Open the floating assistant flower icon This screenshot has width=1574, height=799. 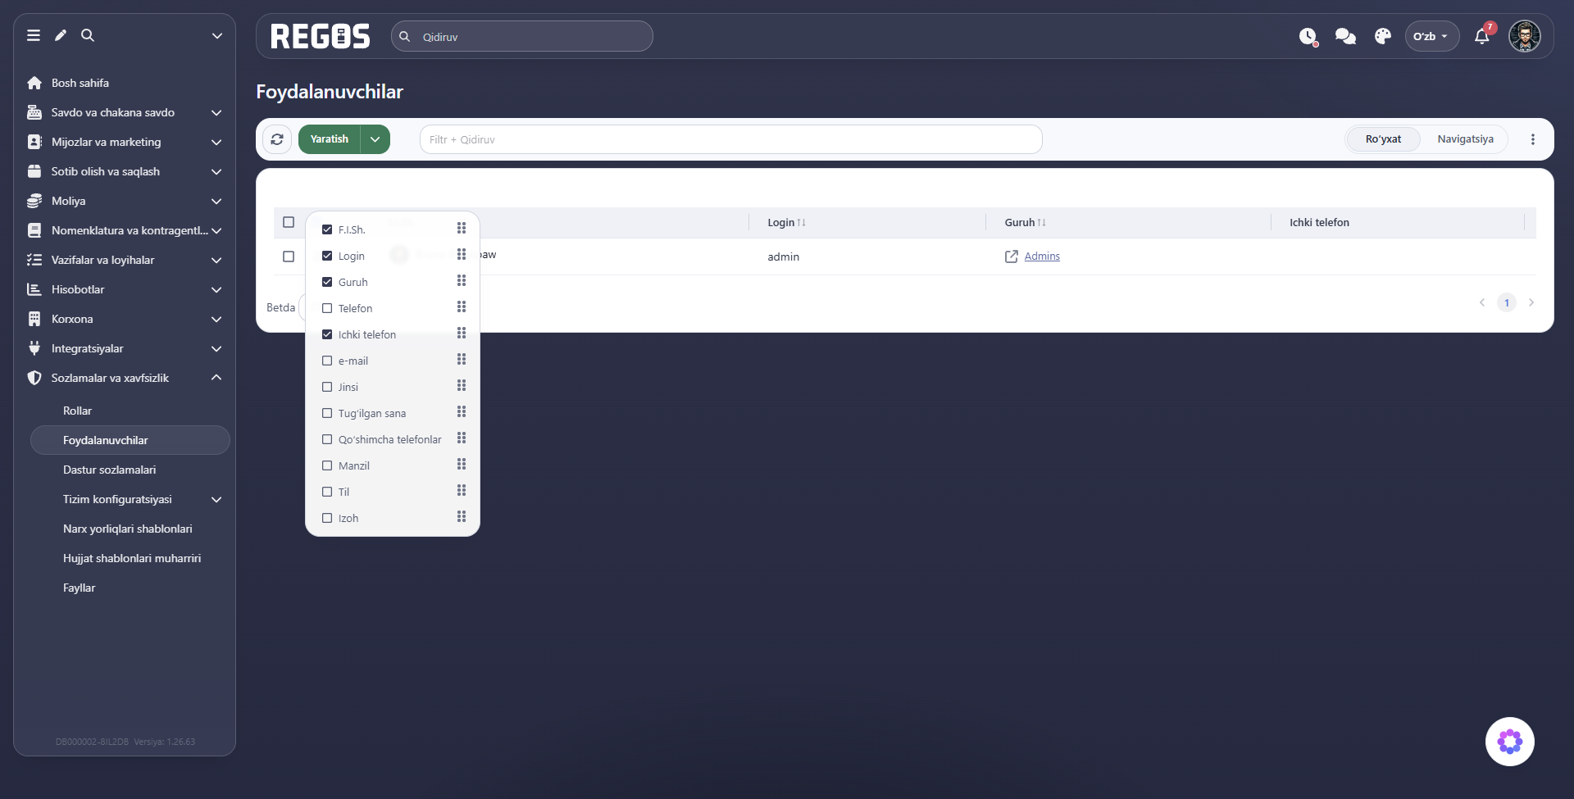(1510, 742)
